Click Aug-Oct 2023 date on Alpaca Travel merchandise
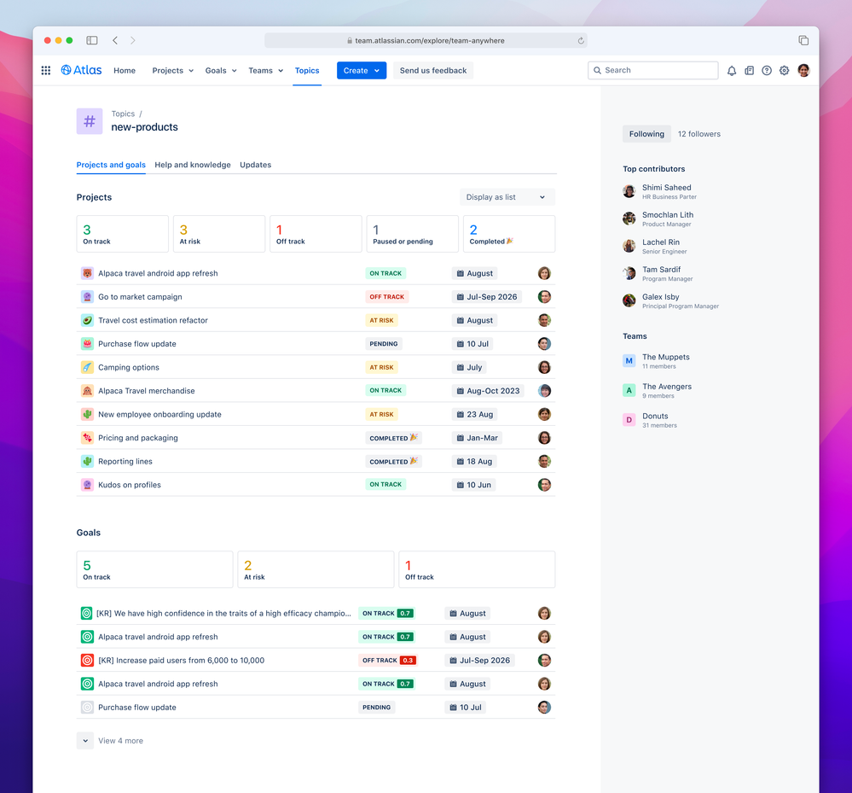Viewport: 852px width, 793px height. [x=488, y=390]
